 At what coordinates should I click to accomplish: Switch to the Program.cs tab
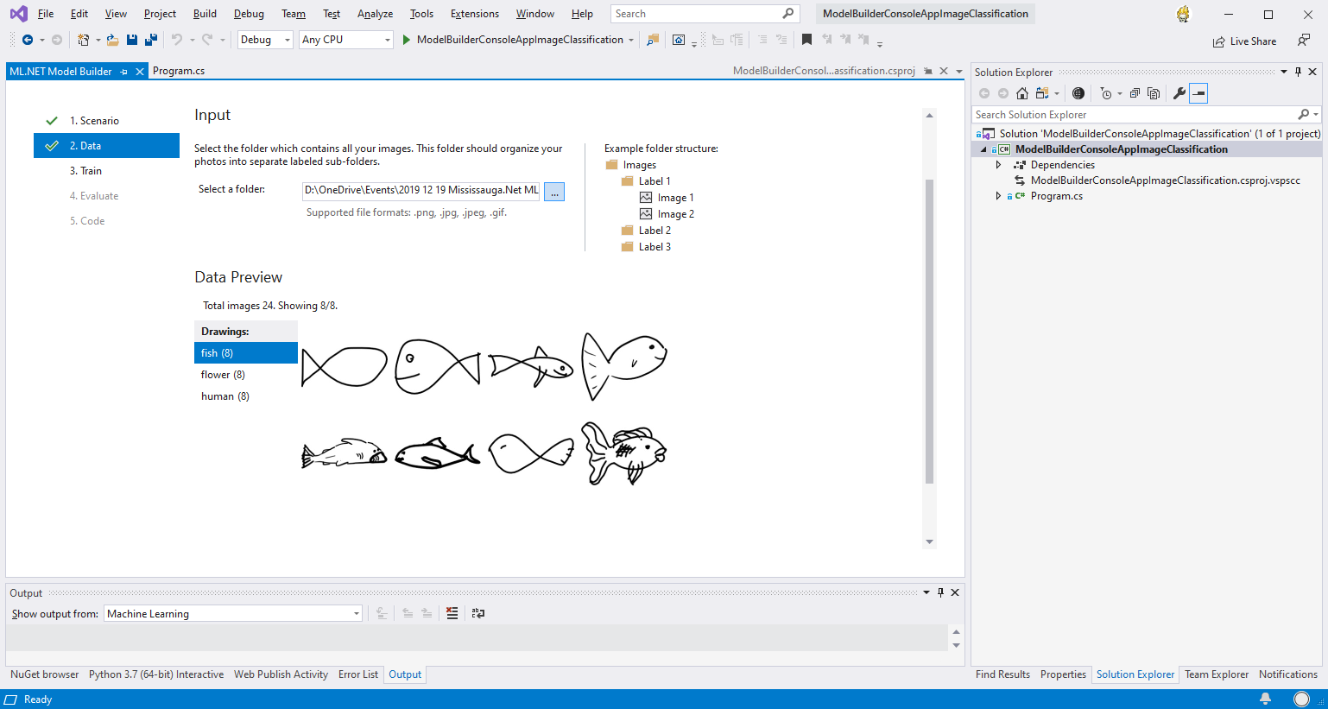(x=179, y=71)
